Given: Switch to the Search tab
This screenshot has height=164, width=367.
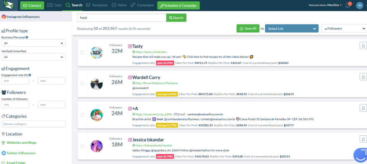Looking at the screenshot, I should click(x=74, y=5).
